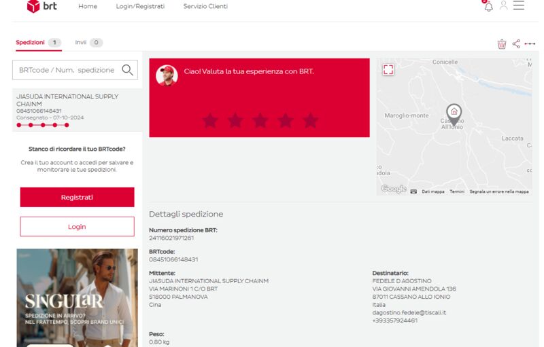Viewport: 544px width, 347px height.
Task: Click the Conicelle label on map
Action: click(x=445, y=62)
